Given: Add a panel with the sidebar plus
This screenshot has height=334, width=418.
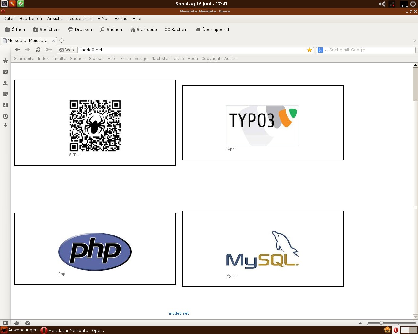Looking at the screenshot, I should [x=5, y=125].
